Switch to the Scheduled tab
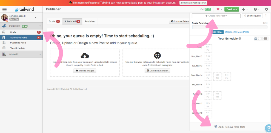Viewport: 271px width, 133px height. [x=72, y=21]
